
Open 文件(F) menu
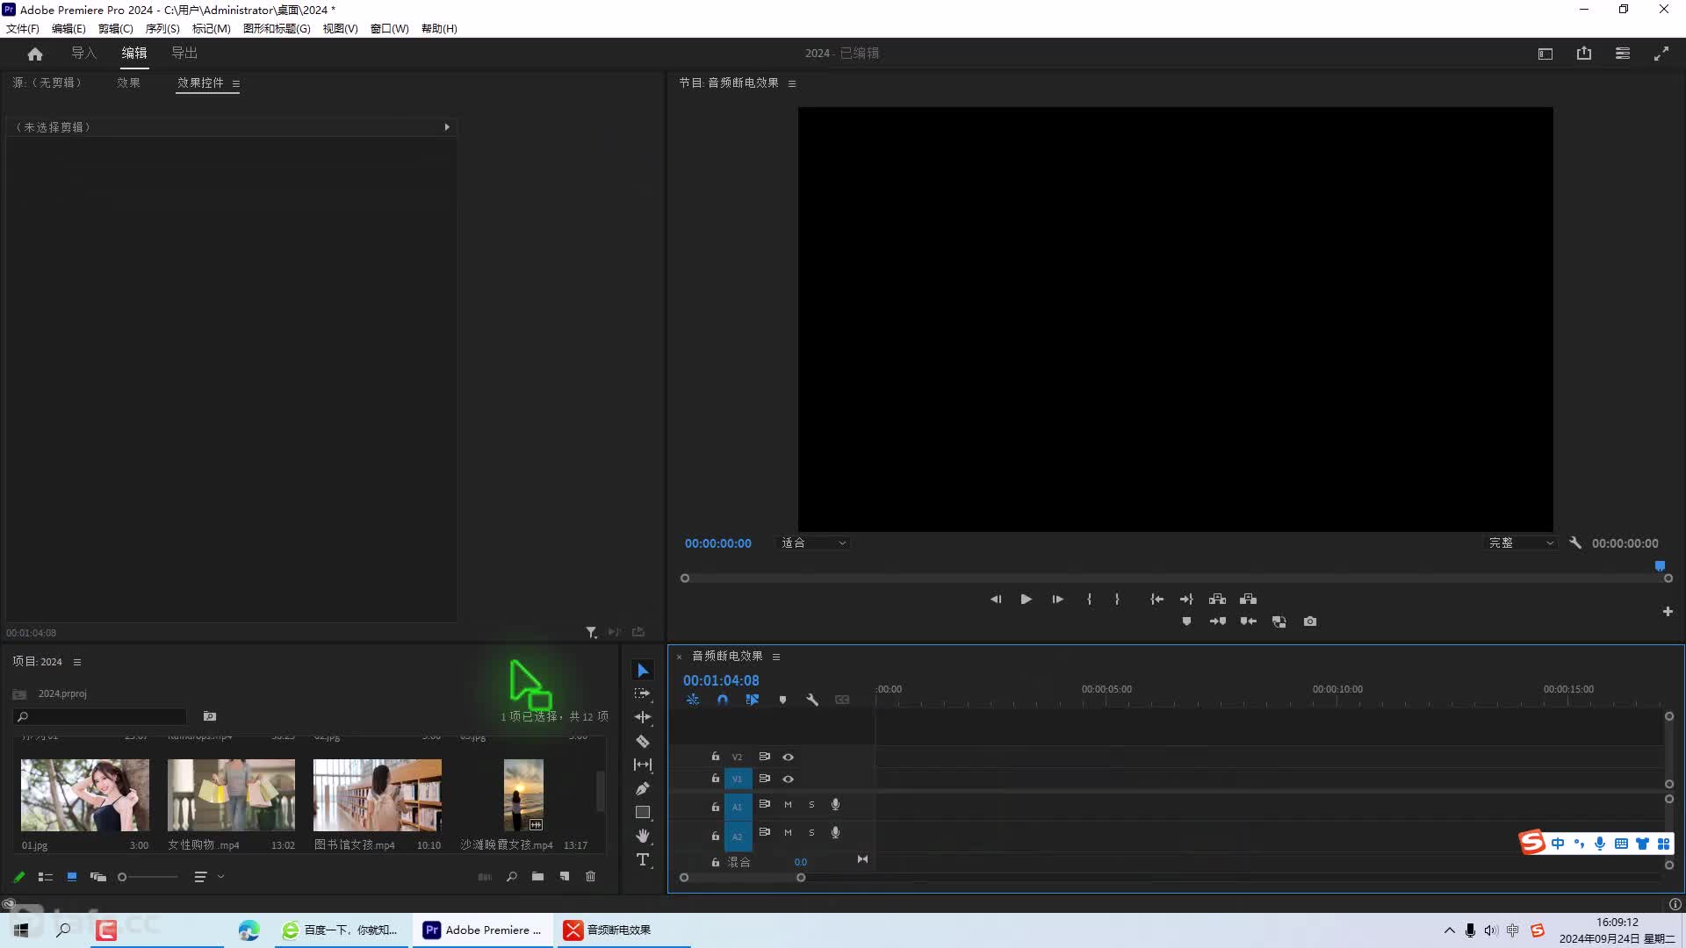click(23, 29)
